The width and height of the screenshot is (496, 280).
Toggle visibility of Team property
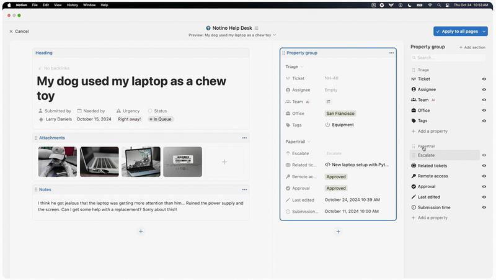(x=484, y=100)
